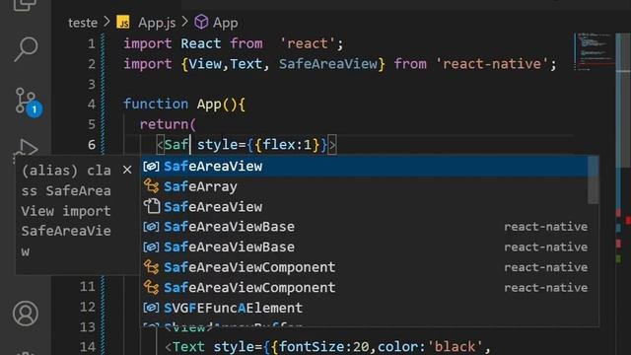Click the alias class description text
The height and width of the screenshot is (355, 631).
click(x=66, y=211)
